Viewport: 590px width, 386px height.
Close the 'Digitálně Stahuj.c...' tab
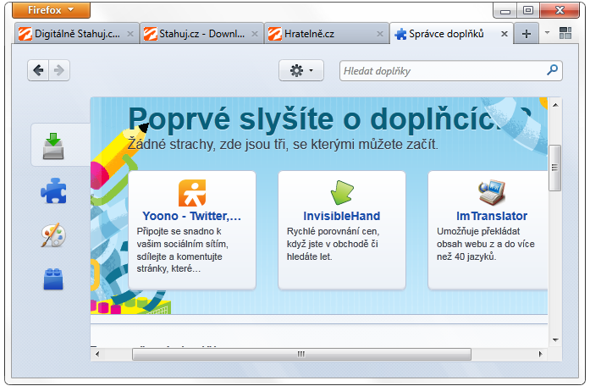click(x=130, y=34)
